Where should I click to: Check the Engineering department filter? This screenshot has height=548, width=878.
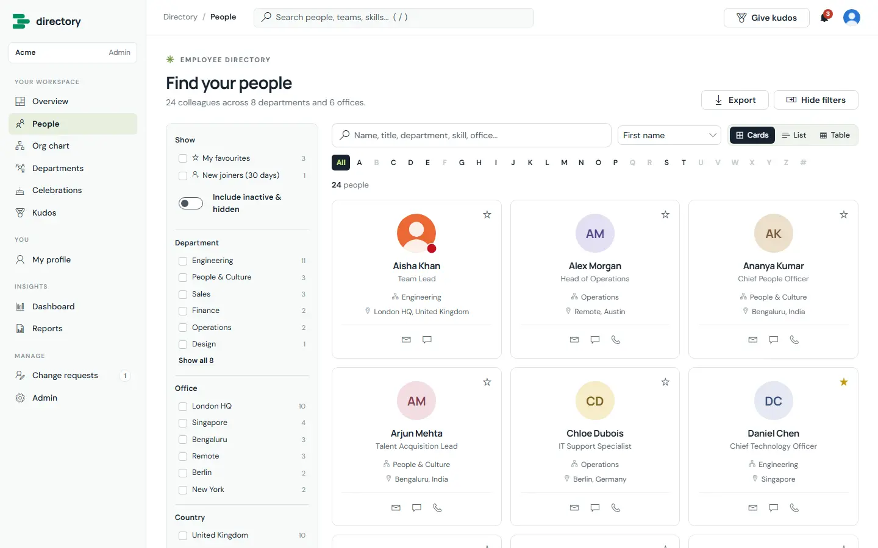(x=183, y=261)
